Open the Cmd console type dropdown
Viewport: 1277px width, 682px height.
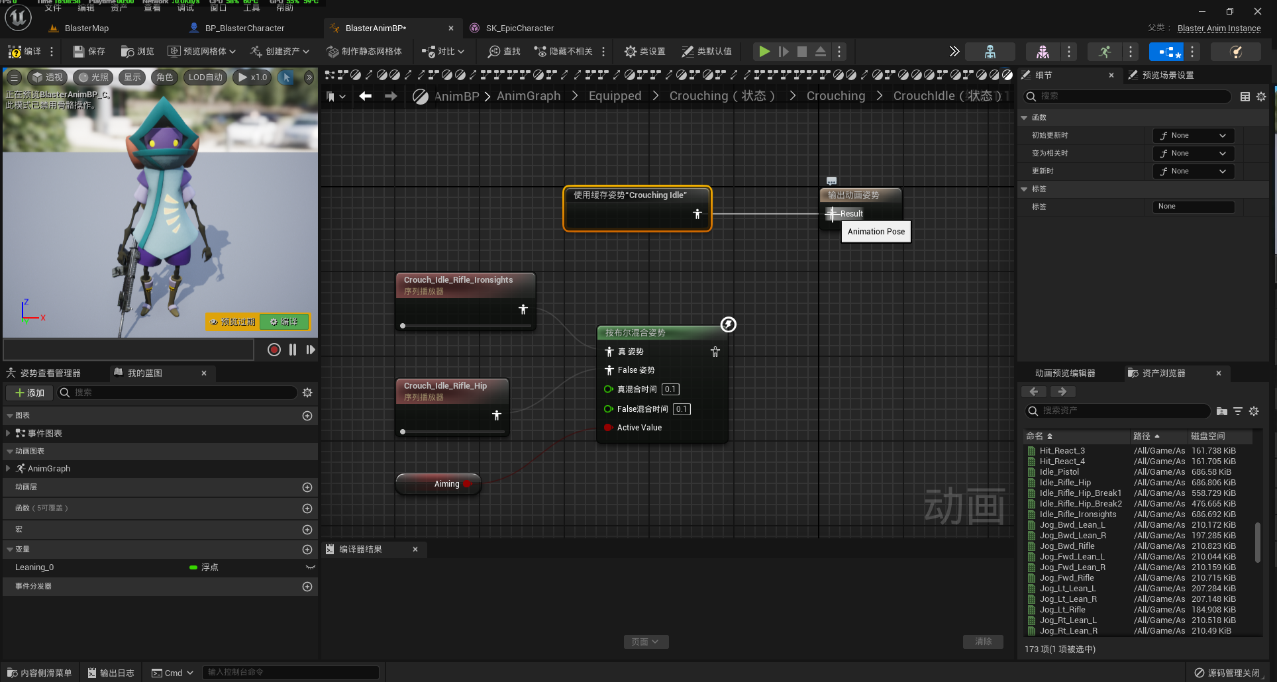173,673
